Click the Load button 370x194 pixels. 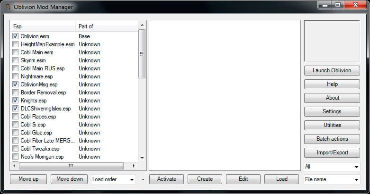click(x=281, y=179)
